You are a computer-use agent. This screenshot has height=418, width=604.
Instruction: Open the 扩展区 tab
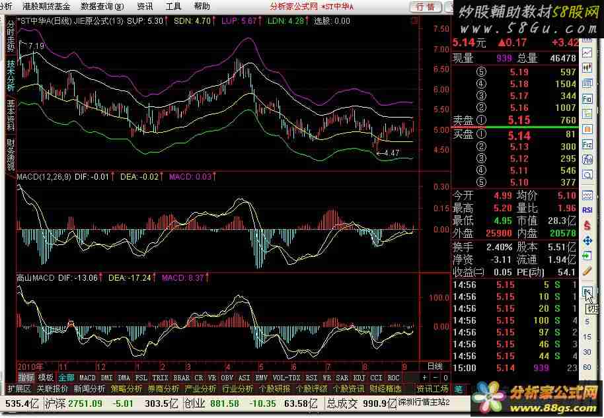tap(19, 389)
